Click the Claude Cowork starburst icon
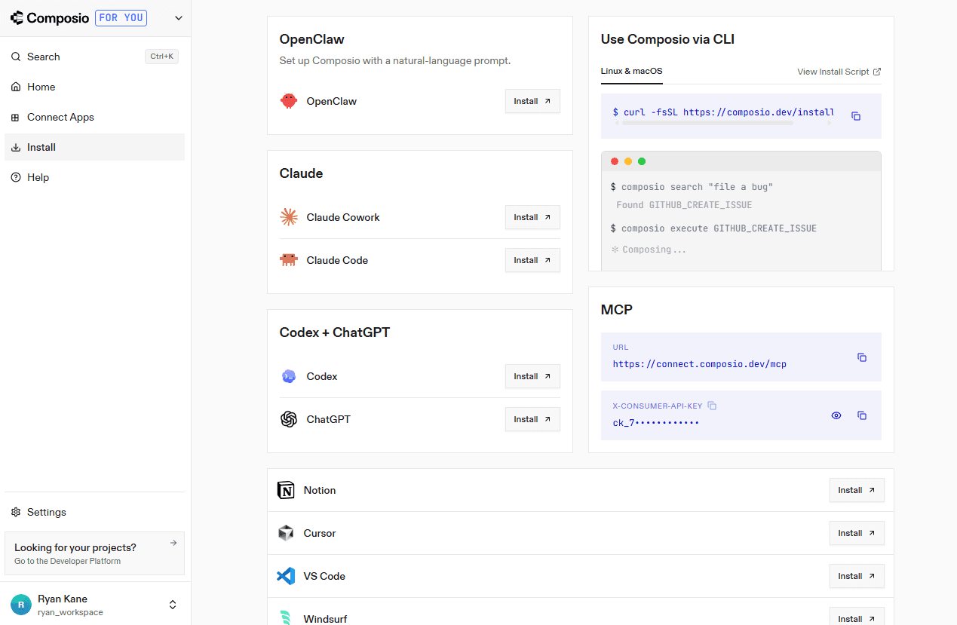The image size is (957, 625). click(289, 217)
